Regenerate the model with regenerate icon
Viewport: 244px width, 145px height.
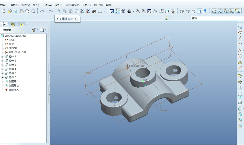[x=82, y=11]
